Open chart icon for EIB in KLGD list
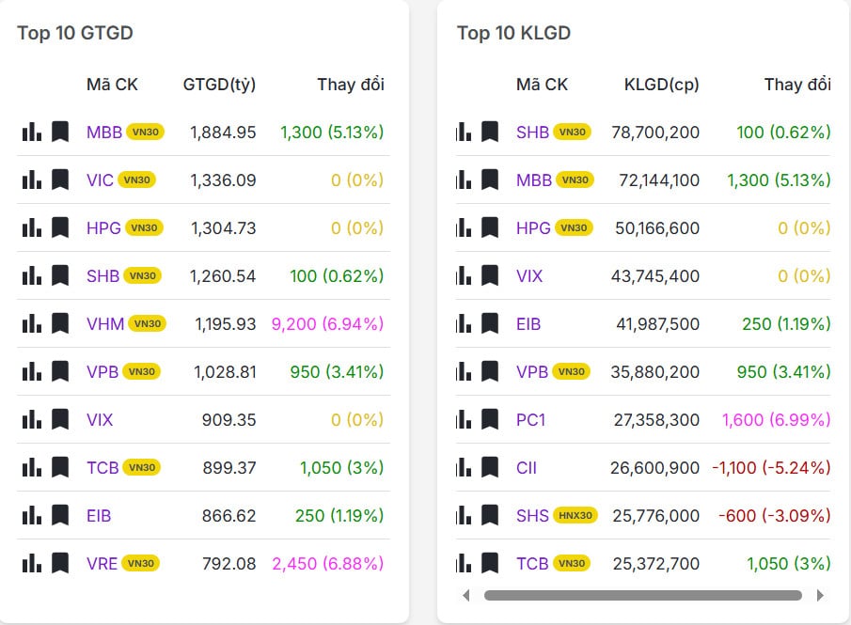The height and width of the screenshot is (625, 851). [463, 323]
